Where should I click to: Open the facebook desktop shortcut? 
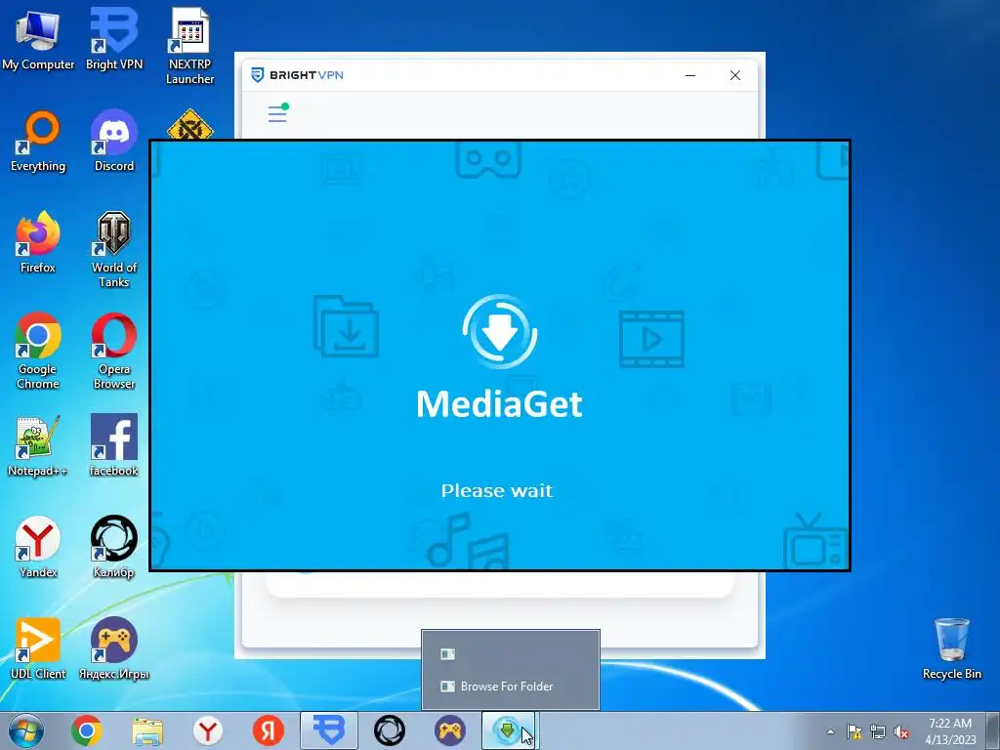point(114,446)
